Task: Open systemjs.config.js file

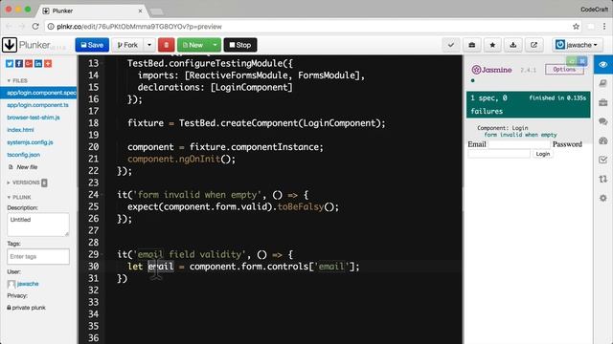Action: coord(30,142)
